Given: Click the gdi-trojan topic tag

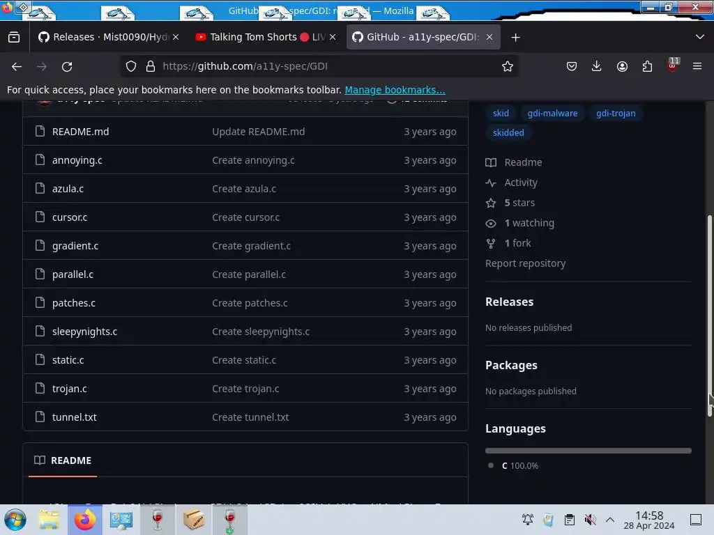Looking at the screenshot, I should [x=616, y=114].
